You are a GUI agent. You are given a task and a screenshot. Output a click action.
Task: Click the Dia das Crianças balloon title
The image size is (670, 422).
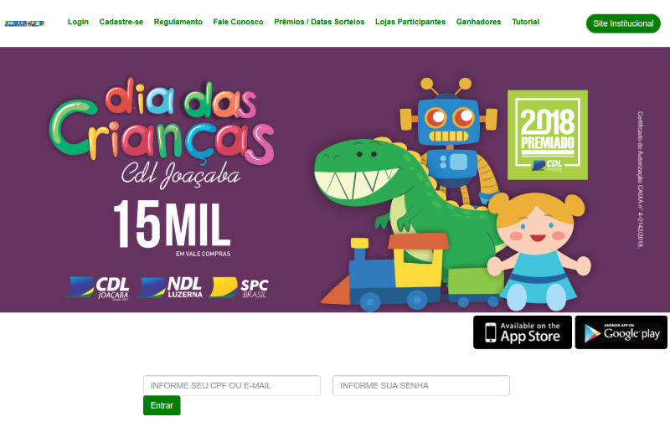tap(162, 121)
